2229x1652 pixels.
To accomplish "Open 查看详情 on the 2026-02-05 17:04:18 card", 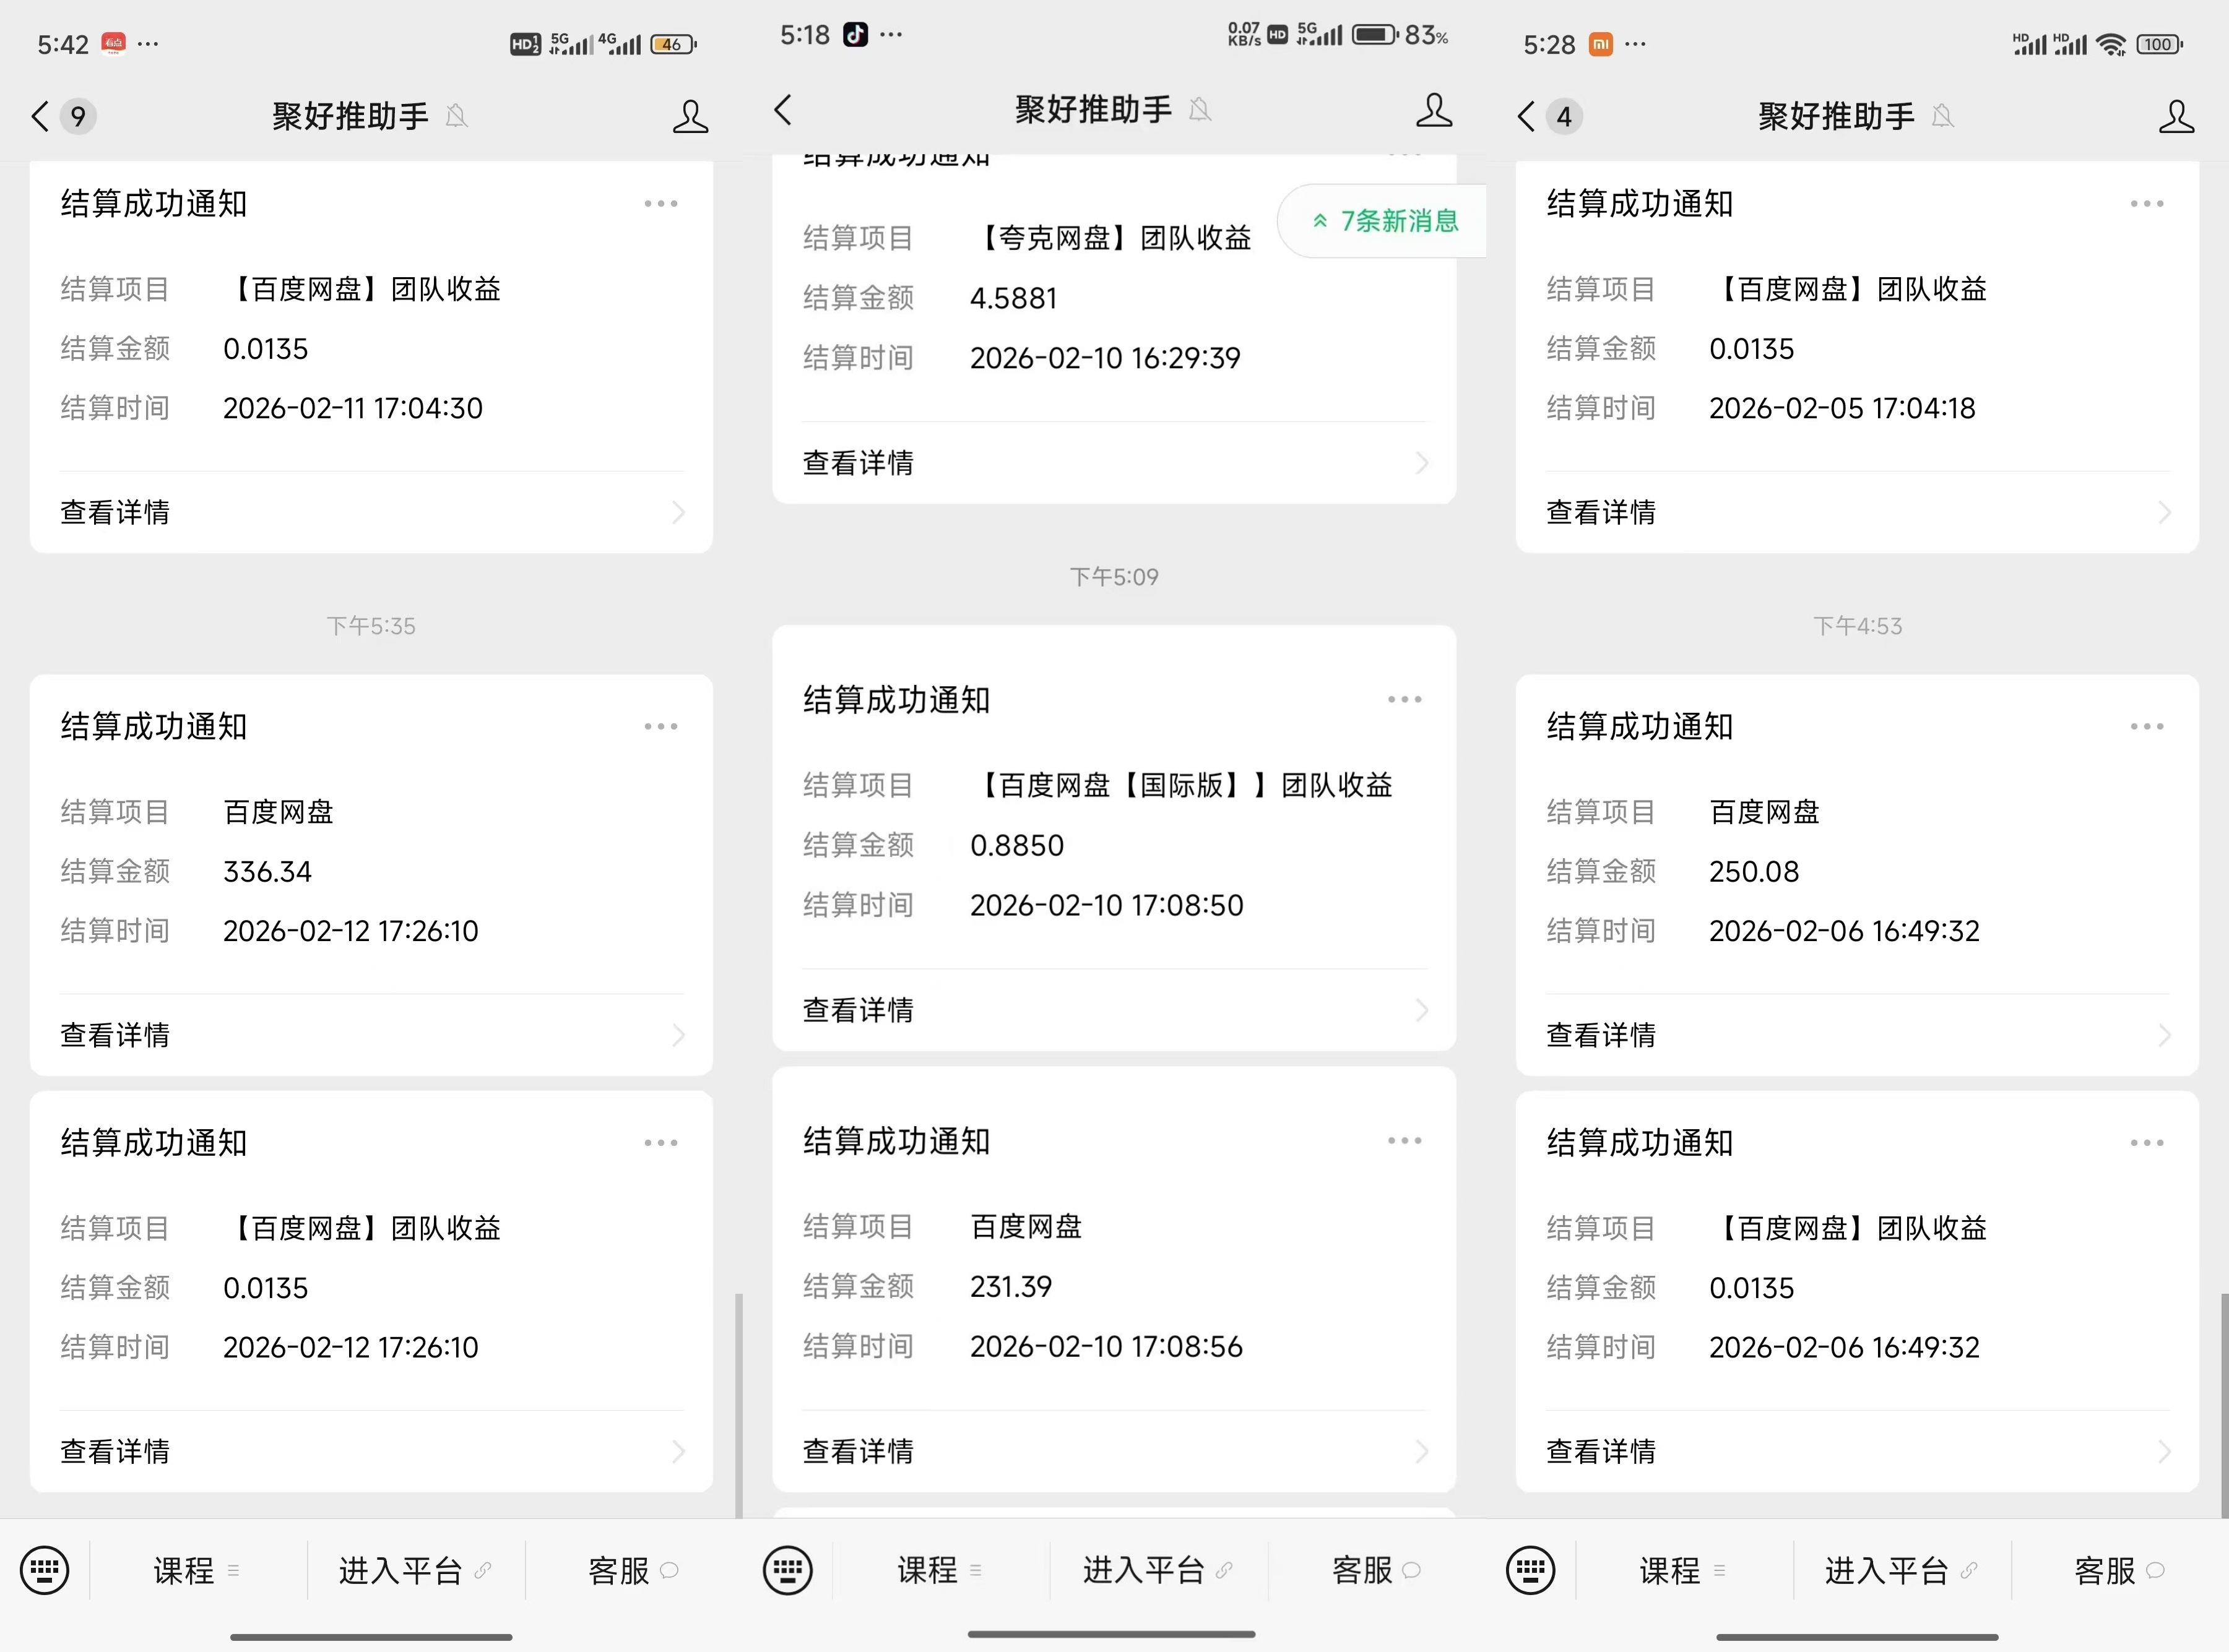I will point(1858,512).
